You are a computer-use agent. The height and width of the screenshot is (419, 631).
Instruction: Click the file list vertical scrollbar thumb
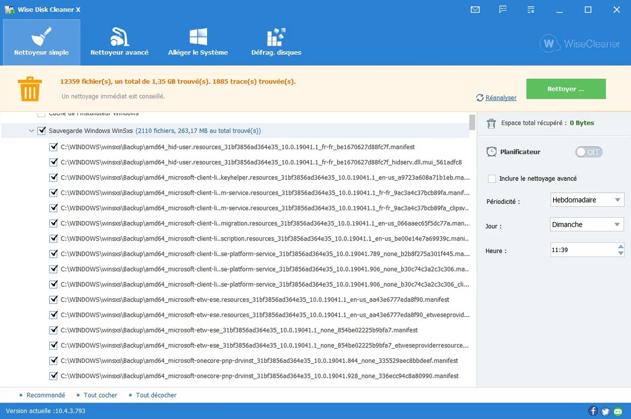473,122
